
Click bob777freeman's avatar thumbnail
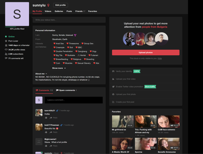pyautogui.click(x=39, y=127)
